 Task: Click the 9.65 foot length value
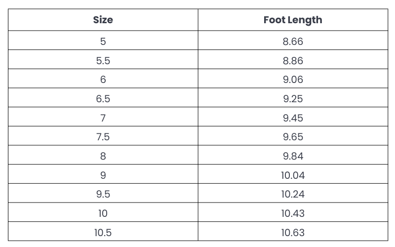pyautogui.click(x=293, y=137)
